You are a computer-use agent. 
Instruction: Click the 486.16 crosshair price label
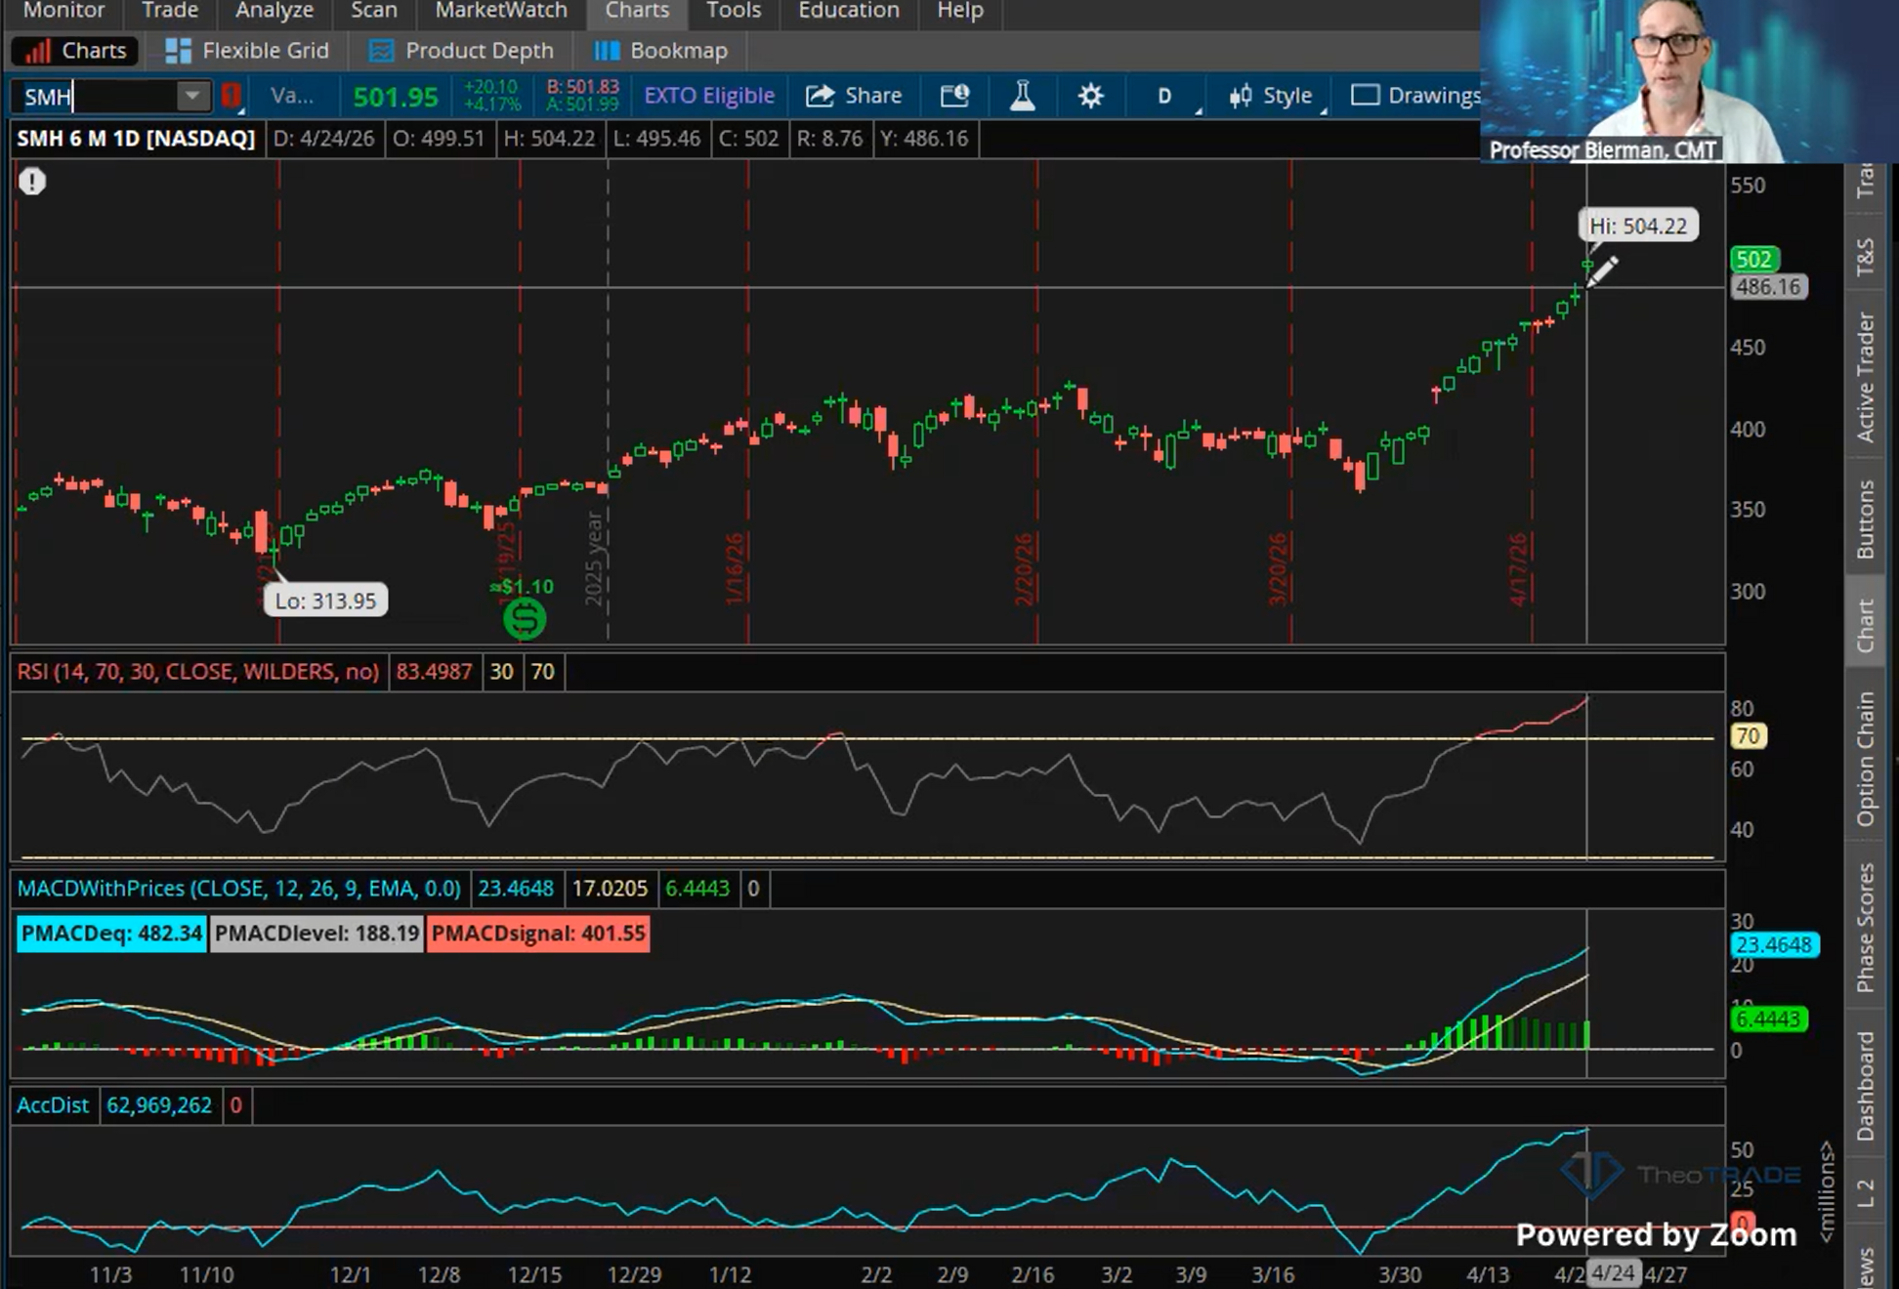pos(1768,287)
